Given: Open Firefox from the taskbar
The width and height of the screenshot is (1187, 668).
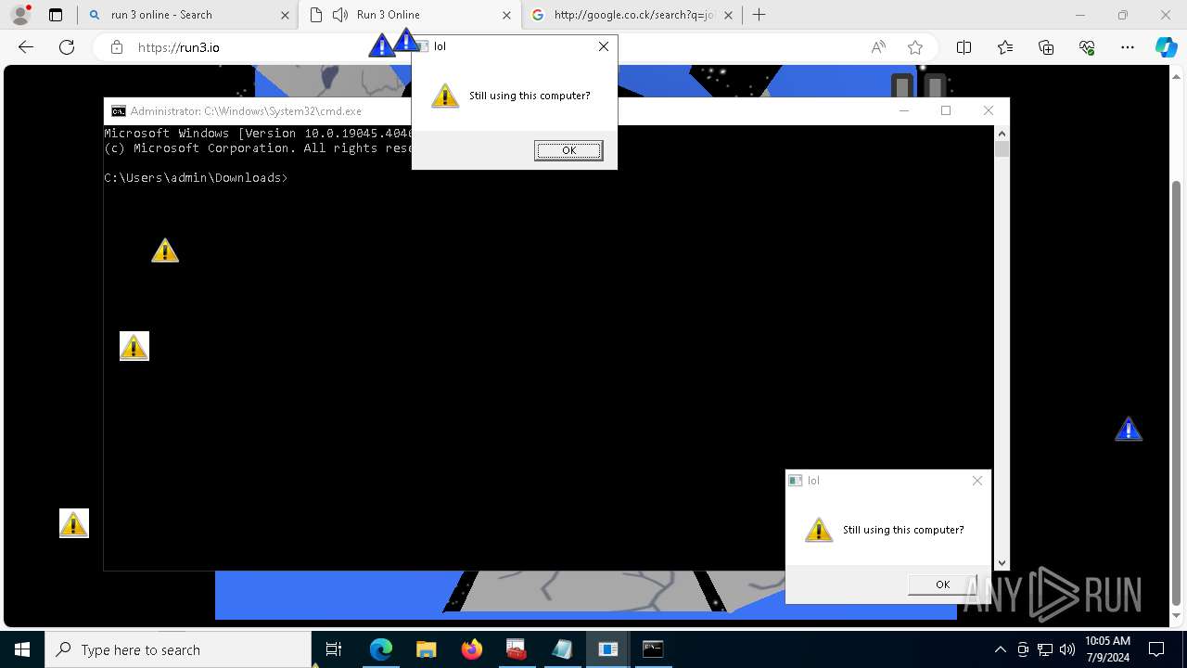Looking at the screenshot, I should pos(471,649).
